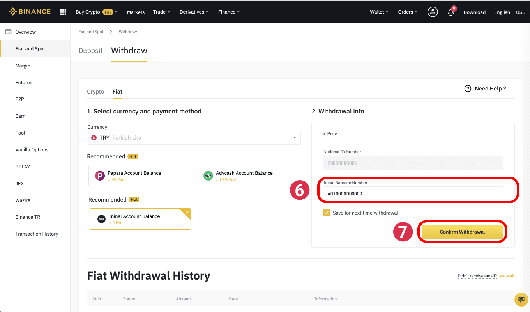
Task: Click the Papara logo icon
Action: [x=100, y=176]
